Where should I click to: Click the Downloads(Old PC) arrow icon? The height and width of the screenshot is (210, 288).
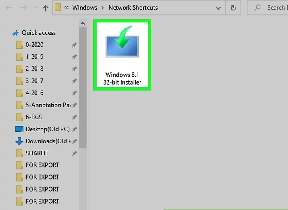(19, 141)
